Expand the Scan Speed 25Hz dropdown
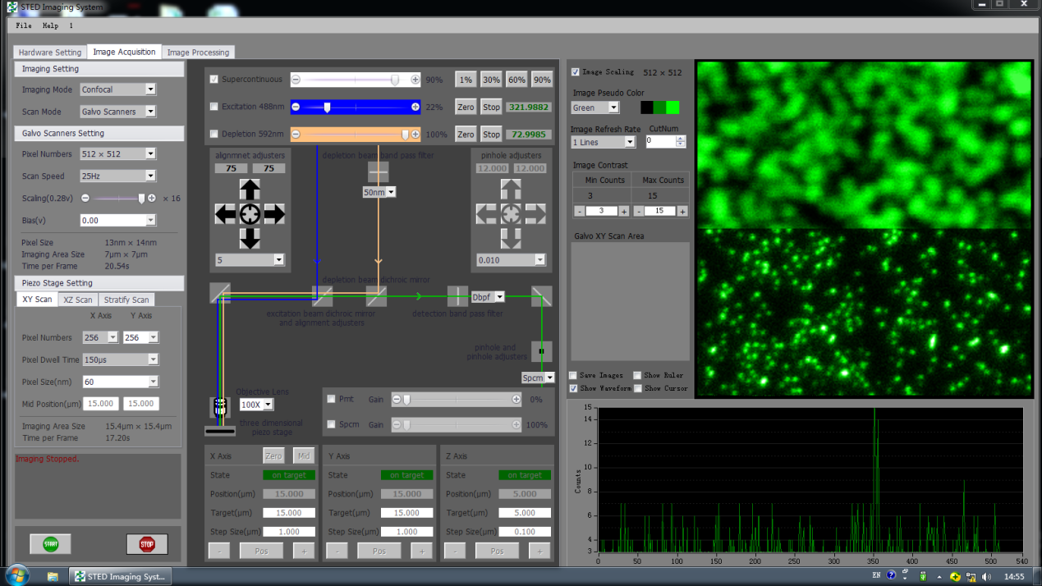 tap(117, 176)
